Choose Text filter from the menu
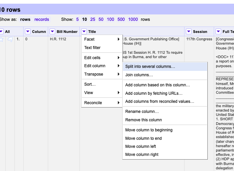 [x=102, y=48]
